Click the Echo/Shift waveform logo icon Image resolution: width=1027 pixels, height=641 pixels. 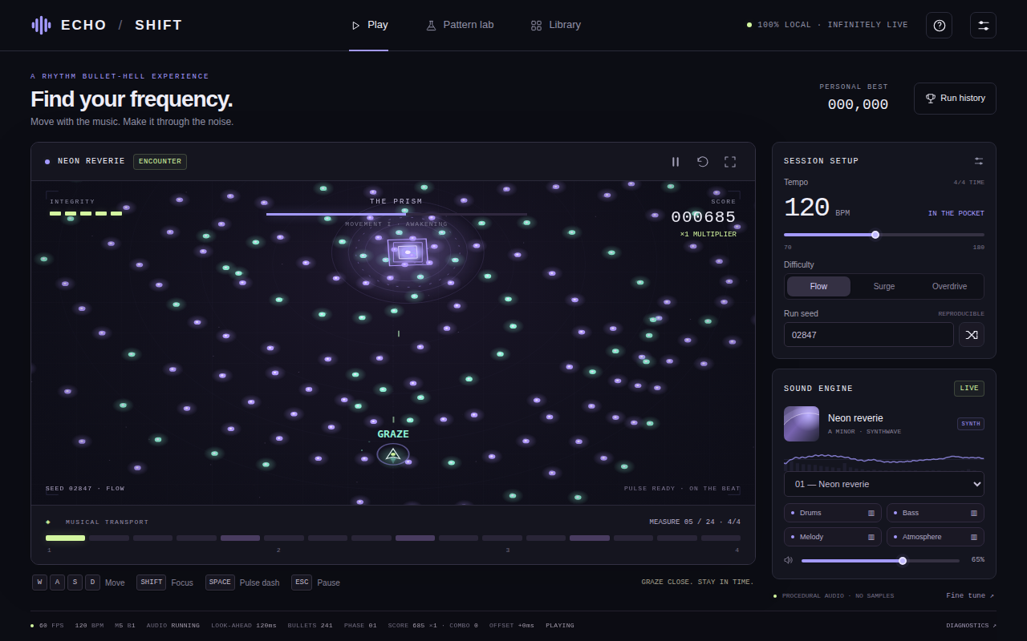pyautogui.click(x=41, y=26)
